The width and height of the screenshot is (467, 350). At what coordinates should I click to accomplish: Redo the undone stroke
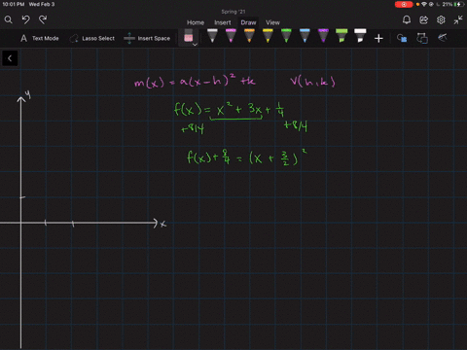[x=43, y=20]
